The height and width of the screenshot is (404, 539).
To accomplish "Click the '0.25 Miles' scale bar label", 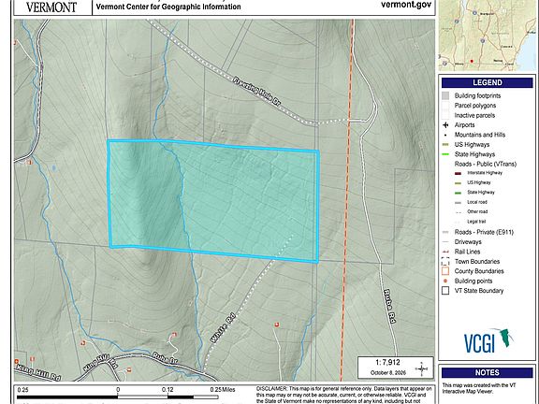I will tap(223, 390).
